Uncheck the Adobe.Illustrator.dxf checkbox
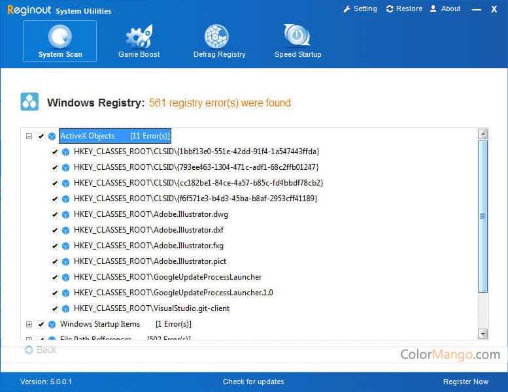Screen dimensions: 508x392 54,230
